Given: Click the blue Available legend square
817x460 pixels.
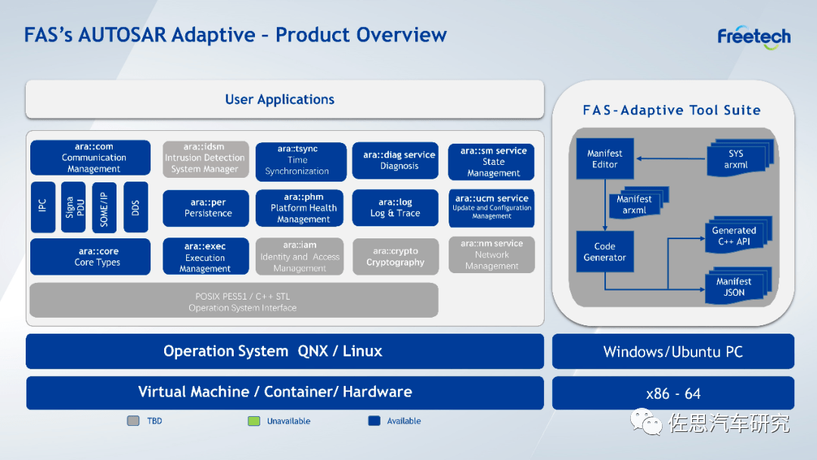Looking at the screenshot, I should [374, 421].
